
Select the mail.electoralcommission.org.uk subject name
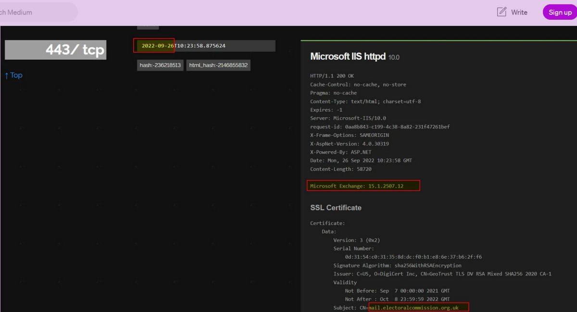414,308
